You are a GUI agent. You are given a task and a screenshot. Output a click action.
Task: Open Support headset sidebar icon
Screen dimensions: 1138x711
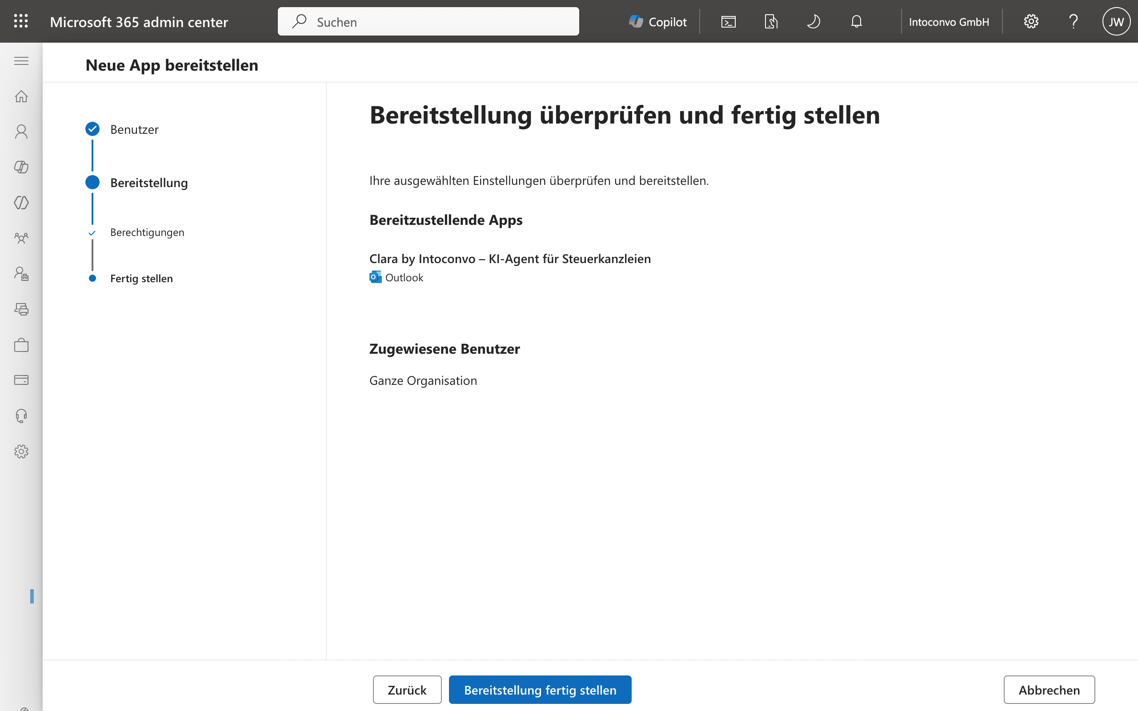click(21, 415)
